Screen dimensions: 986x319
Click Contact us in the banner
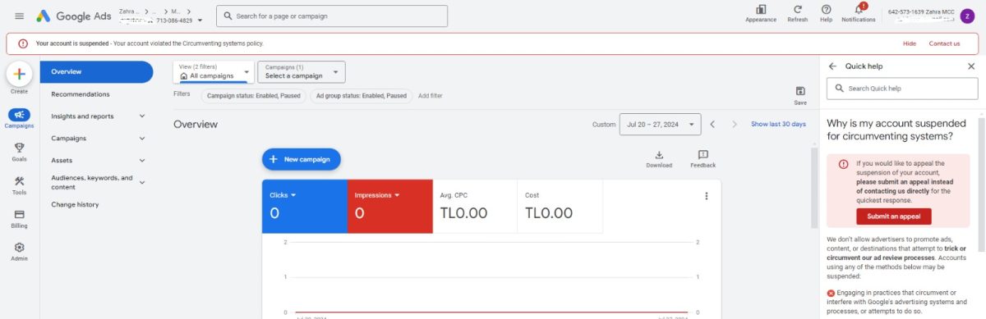[x=944, y=43]
